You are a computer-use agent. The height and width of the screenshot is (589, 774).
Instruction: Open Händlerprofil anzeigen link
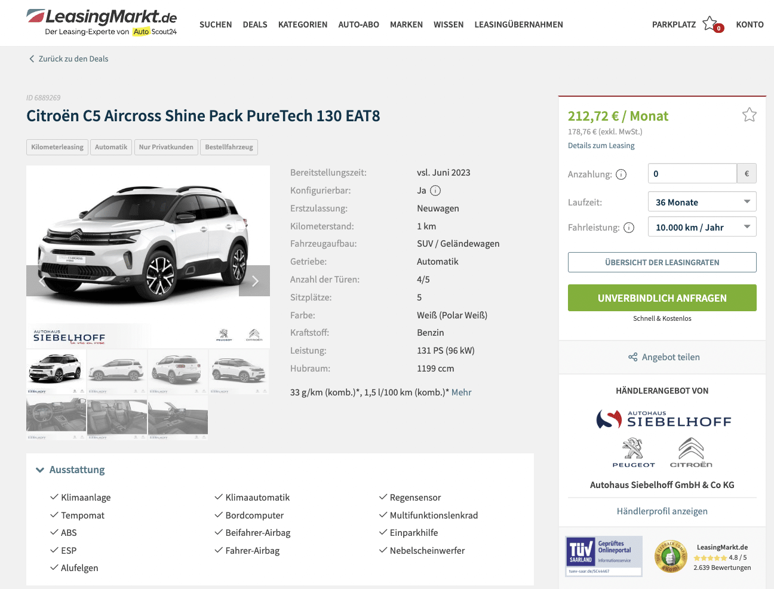662,511
